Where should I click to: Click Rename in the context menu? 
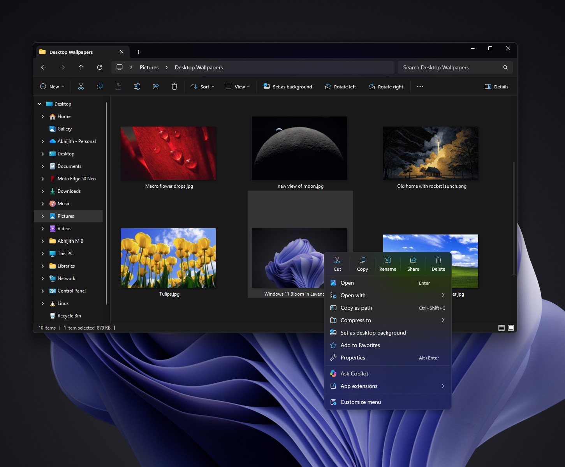[x=388, y=264]
